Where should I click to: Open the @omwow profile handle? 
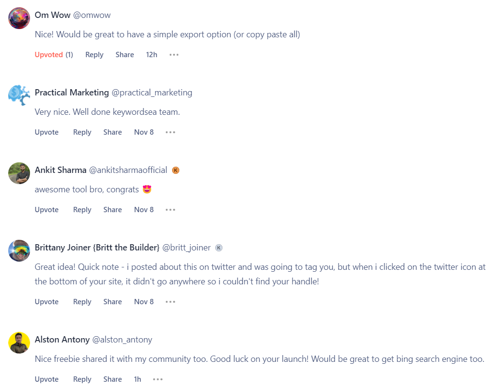pyautogui.click(x=92, y=15)
